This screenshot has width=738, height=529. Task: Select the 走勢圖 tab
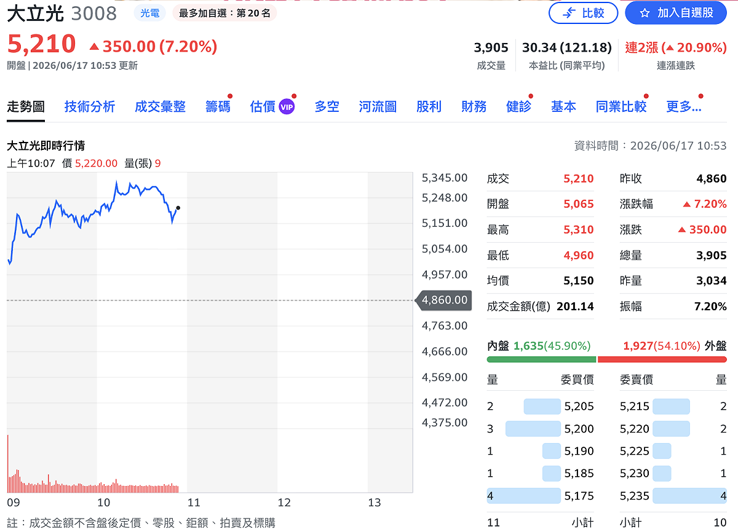tap(26, 107)
